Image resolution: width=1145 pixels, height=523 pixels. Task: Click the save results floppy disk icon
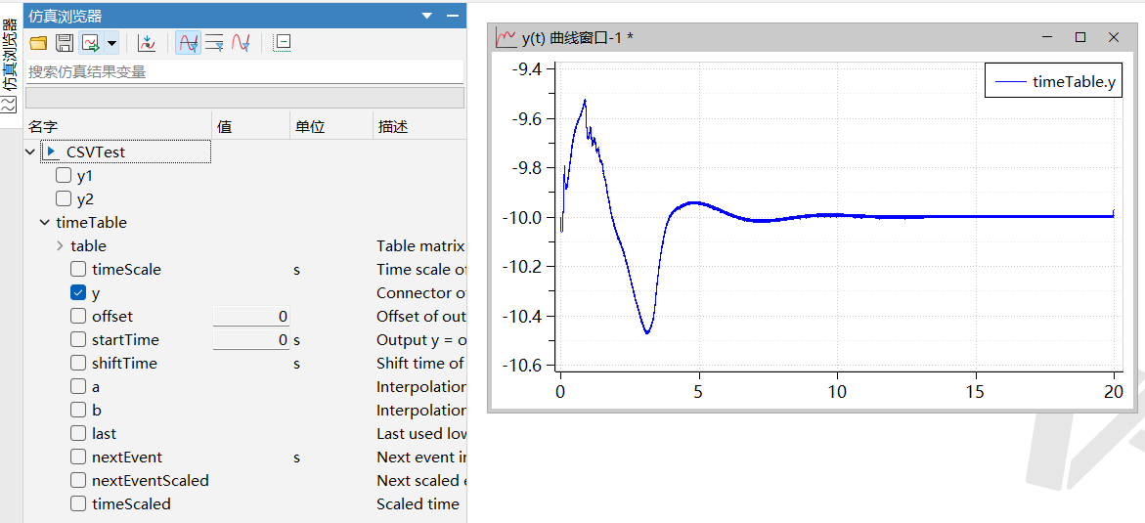65,43
